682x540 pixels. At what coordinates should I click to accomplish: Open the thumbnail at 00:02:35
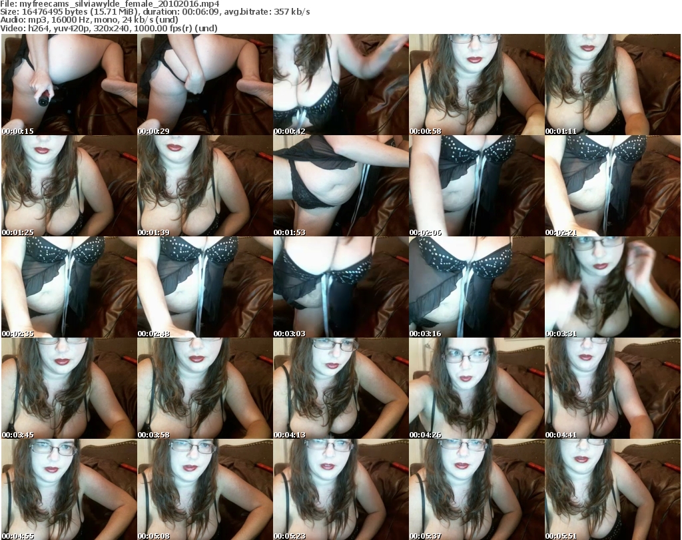(69, 287)
